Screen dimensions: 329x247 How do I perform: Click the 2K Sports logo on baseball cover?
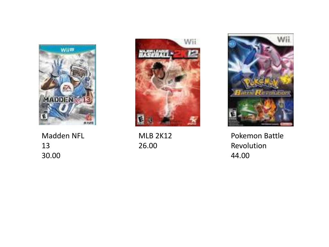pyautogui.click(x=192, y=121)
